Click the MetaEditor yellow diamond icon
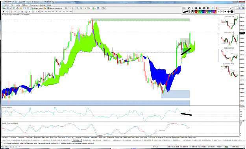 click(45, 8)
